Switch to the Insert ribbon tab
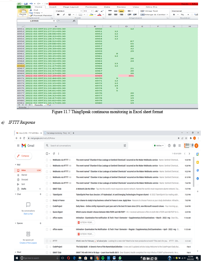The height and width of the screenshot is (265, 208). coord(53,7)
